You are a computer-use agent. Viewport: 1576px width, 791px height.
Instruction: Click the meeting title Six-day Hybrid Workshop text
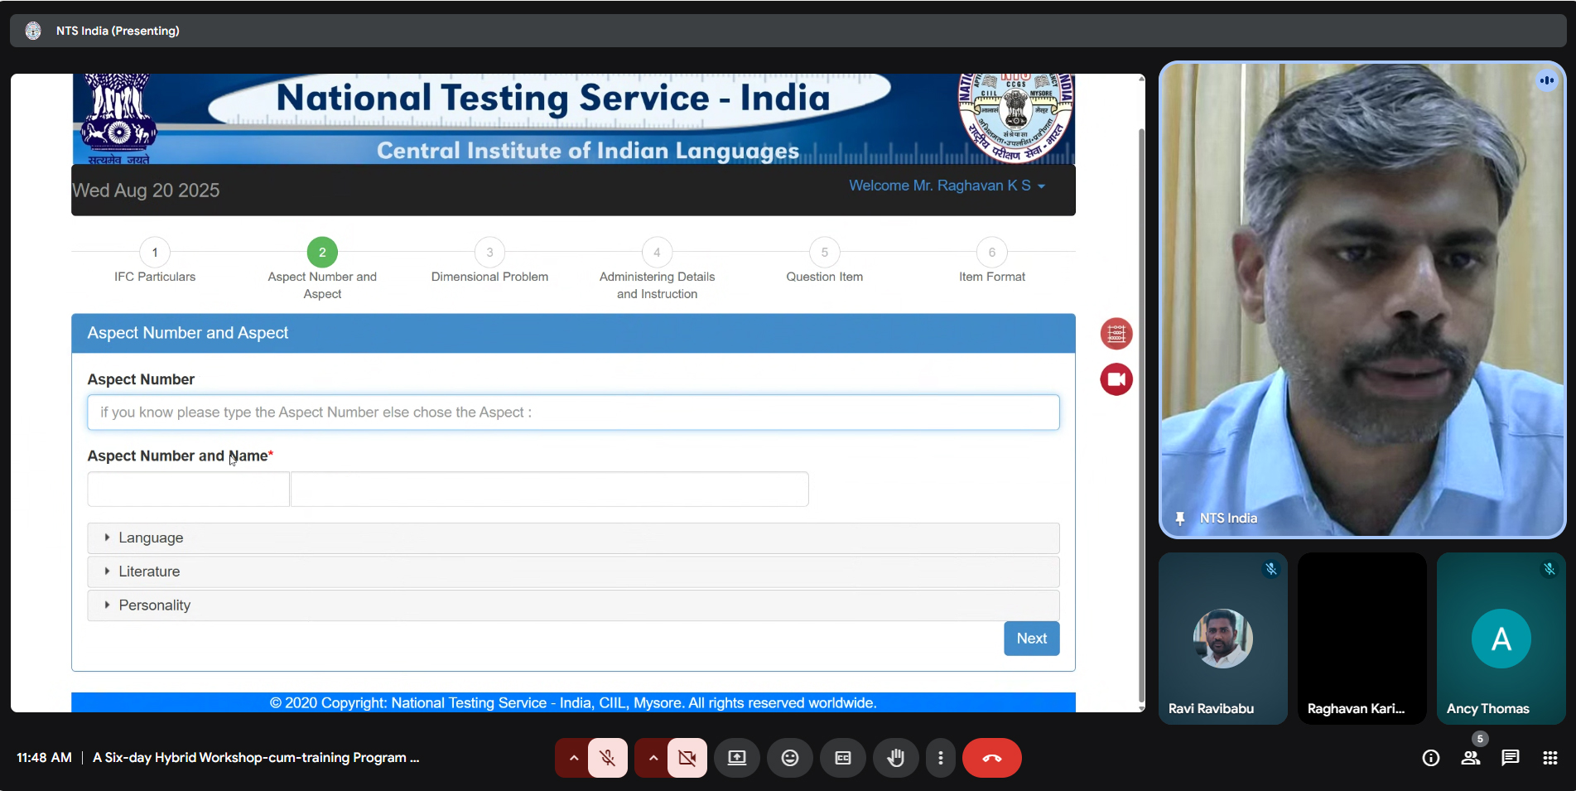click(x=256, y=758)
